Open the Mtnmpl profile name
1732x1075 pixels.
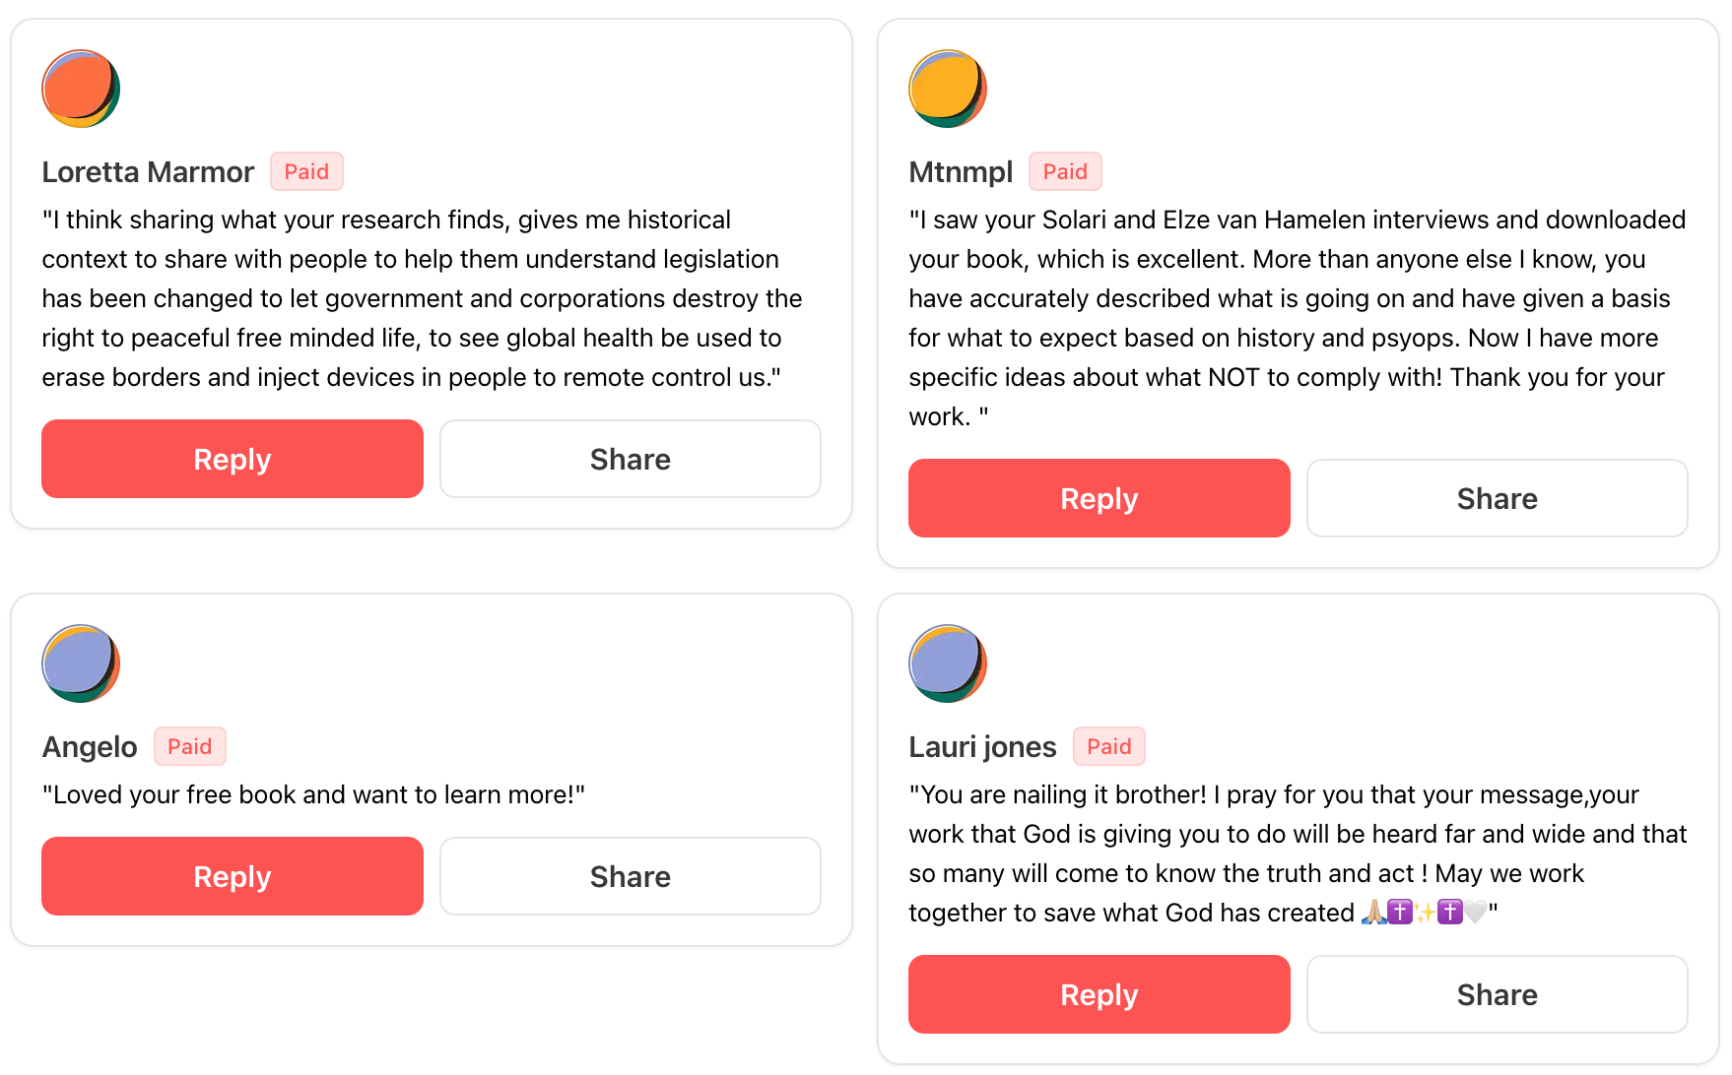coord(961,172)
